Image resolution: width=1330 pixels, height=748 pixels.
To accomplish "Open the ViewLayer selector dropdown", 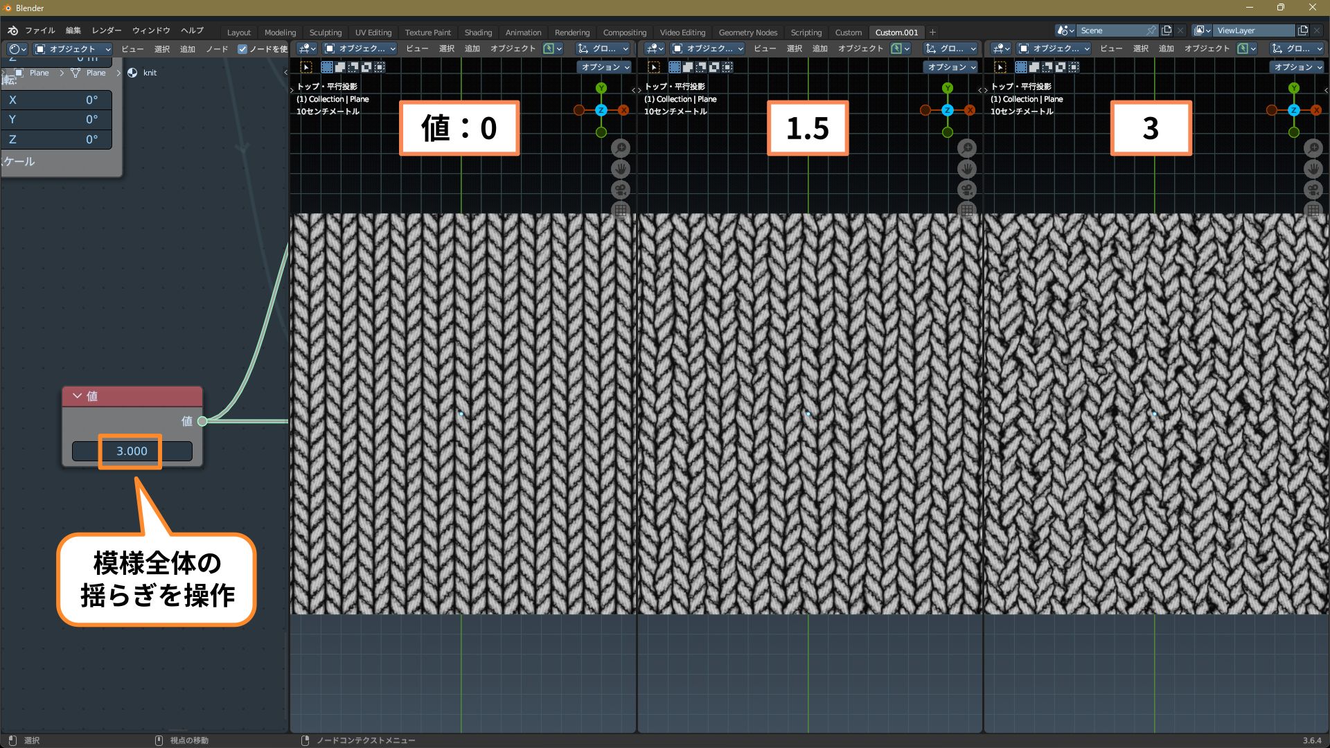I will point(1202,30).
